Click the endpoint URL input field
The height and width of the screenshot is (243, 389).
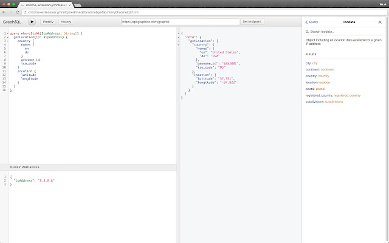tap(179, 21)
